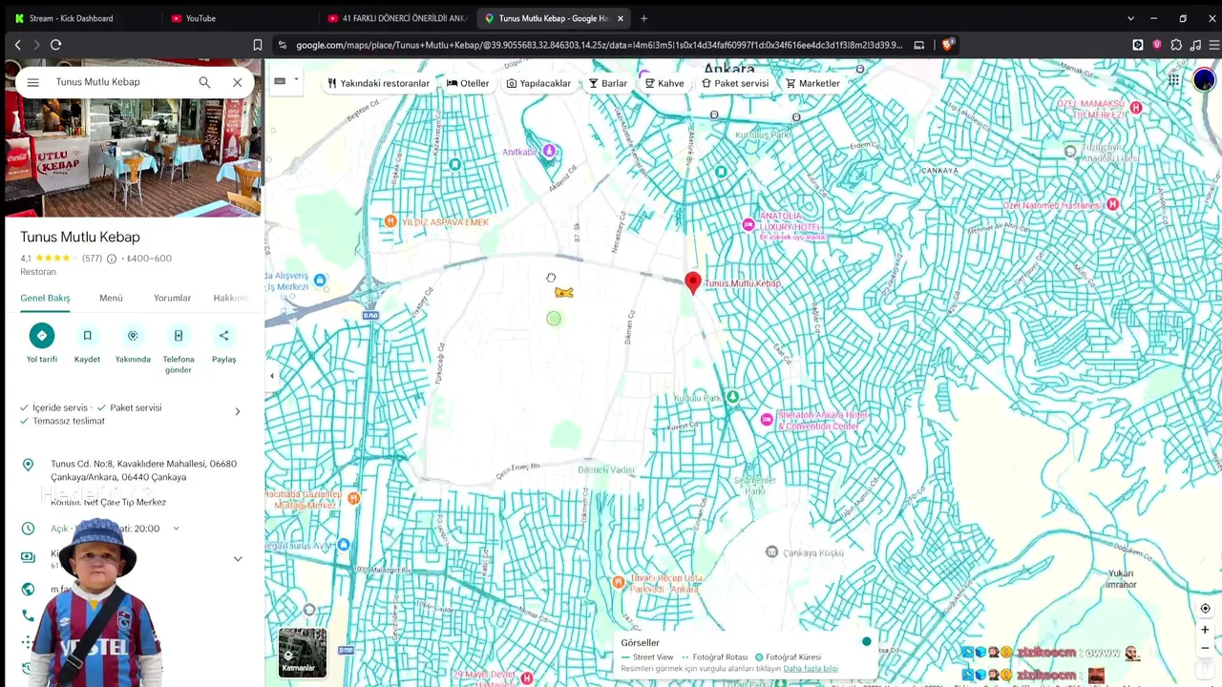Open the price info icon beside rating

(x=112, y=259)
